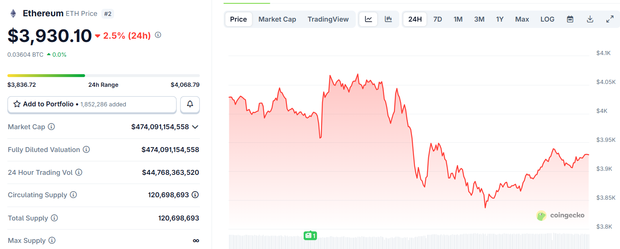
Task: Click the price alert bell icon
Action: (190, 104)
